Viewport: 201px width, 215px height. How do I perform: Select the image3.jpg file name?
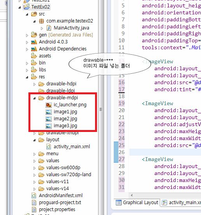pyautogui.click(x=65, y=126)
